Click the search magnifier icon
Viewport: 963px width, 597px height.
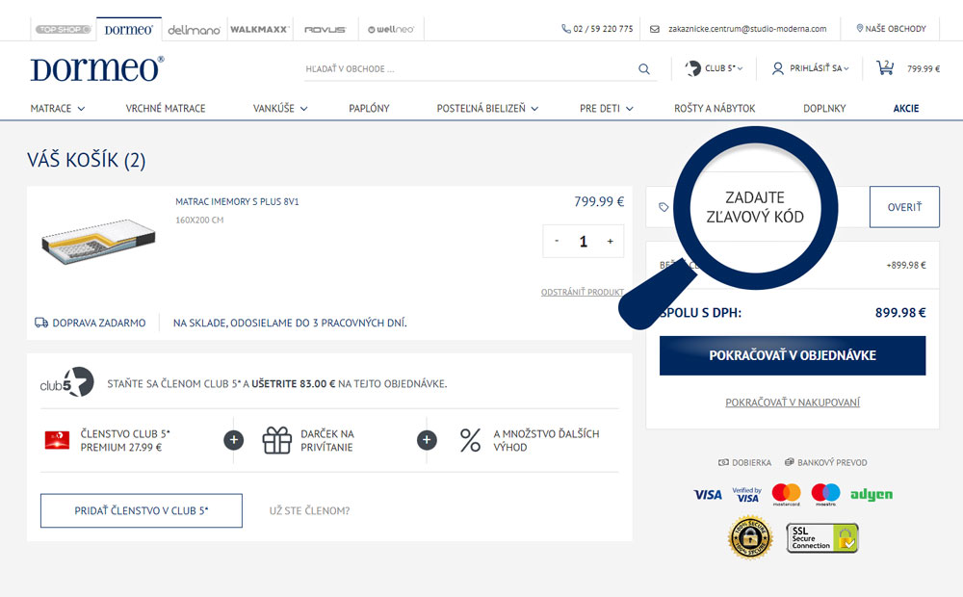643,69
